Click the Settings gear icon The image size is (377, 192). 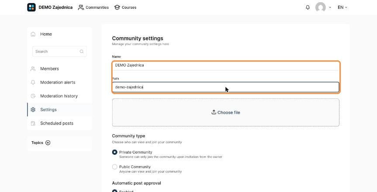33,110
